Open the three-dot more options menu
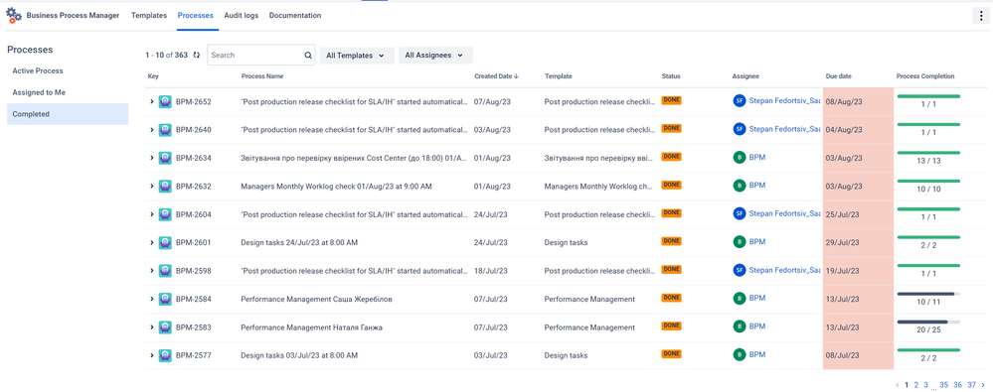Screen dimensions: 993x392 coord(981,16)
